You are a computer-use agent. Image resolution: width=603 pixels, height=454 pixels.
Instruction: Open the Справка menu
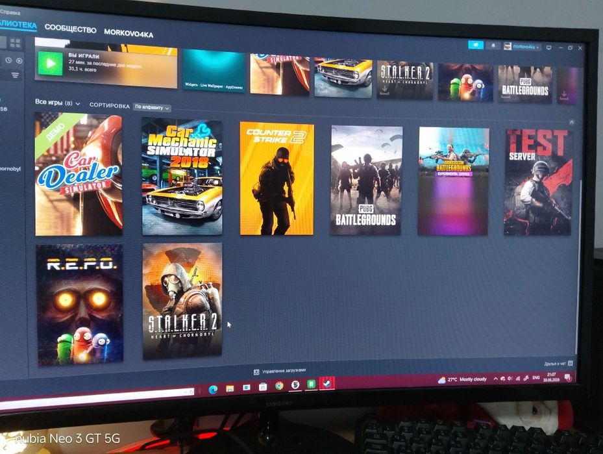tap(10, 12)
